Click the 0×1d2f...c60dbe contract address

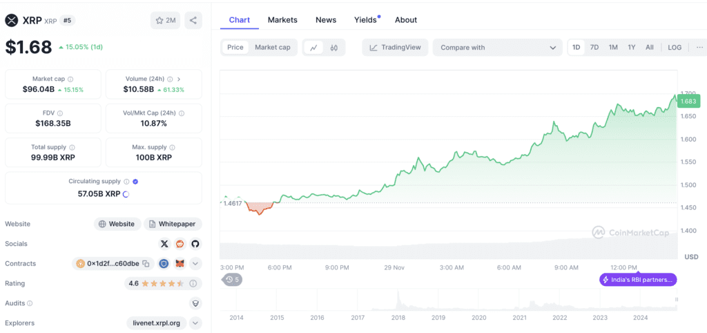[x=113, y=263]
